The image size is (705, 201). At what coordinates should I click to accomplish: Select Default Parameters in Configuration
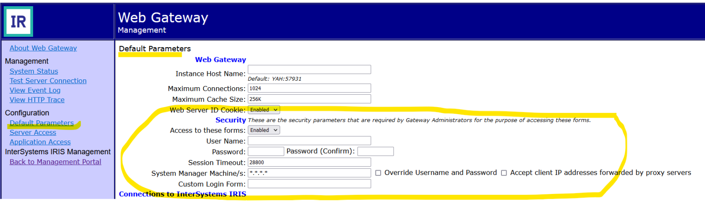pyautogui.click(x=42, y=123)
